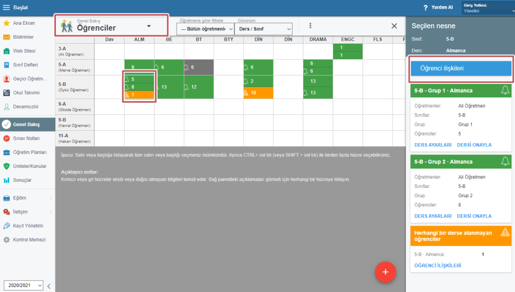515x292 pixels.
Task: Click bell icon on 5-B Grup 1 Almanca card
Action: (505, 90)
